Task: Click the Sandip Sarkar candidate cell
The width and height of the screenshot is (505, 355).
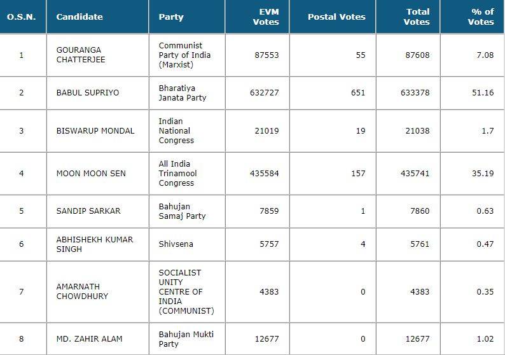Action: pyautogui.click(x=88, y=211)
